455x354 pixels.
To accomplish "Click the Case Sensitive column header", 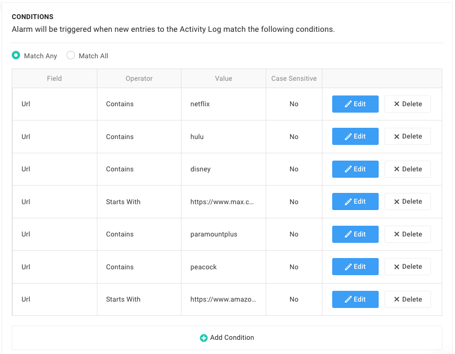I will pos(294,78).
